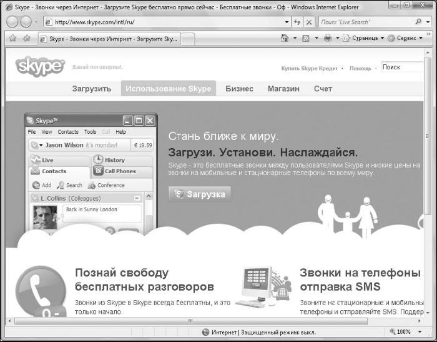Screen dimensions: 437x342
Task: Click the Print icon in toolbar
Action: click(x=328, y=38)
